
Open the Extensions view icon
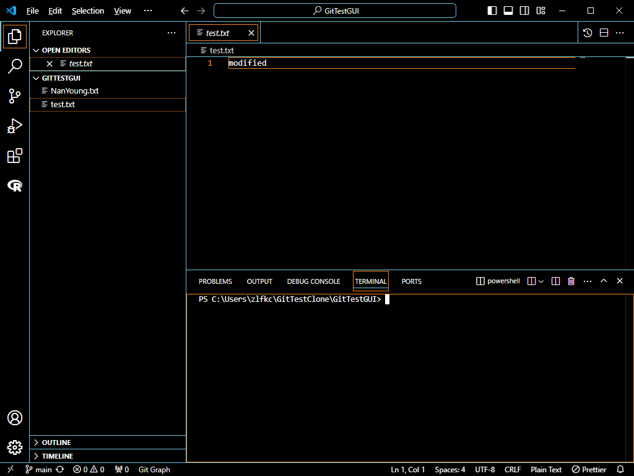15,156
